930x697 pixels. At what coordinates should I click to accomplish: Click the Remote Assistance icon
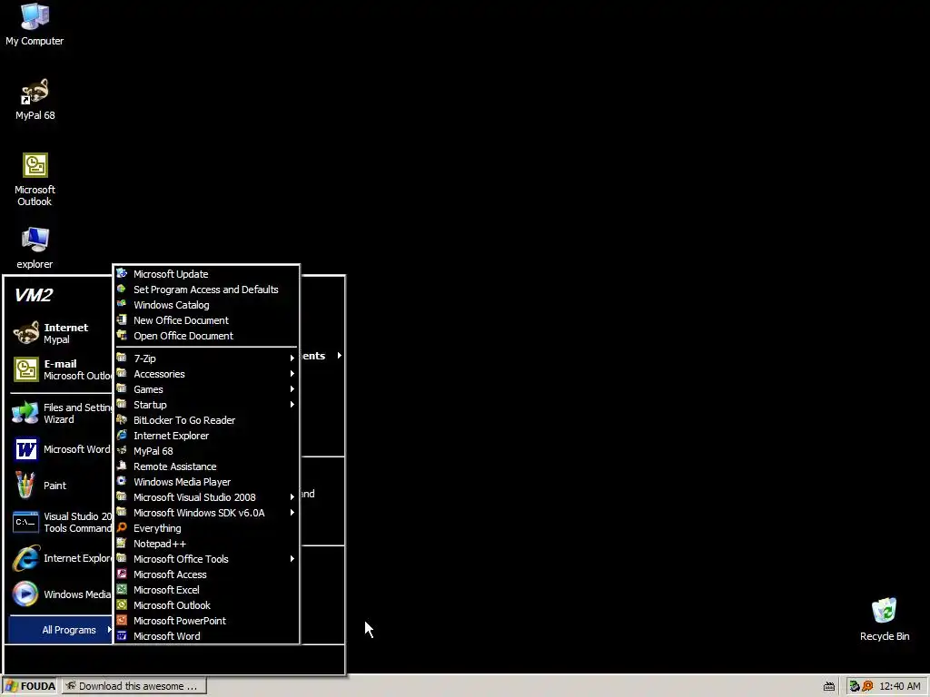tap(122, 466)
